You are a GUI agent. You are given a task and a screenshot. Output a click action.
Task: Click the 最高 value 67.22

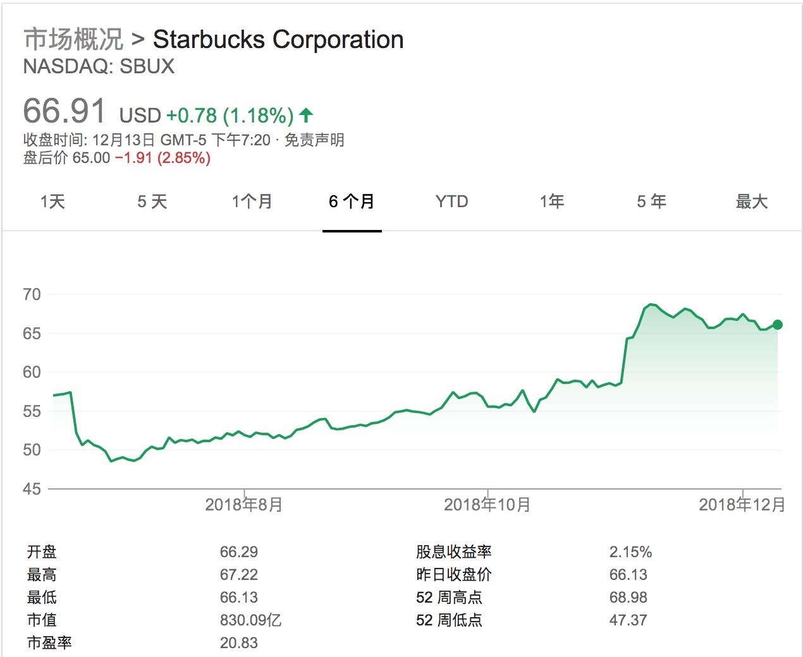tap(239, 575)
